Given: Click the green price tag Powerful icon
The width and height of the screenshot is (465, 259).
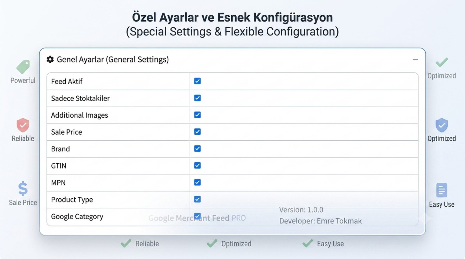Looking at the screenshot, I should tap(23, 67).
